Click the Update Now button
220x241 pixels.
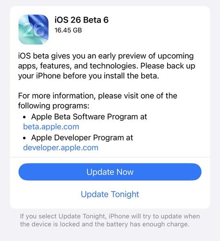click(x=110, y=172)
